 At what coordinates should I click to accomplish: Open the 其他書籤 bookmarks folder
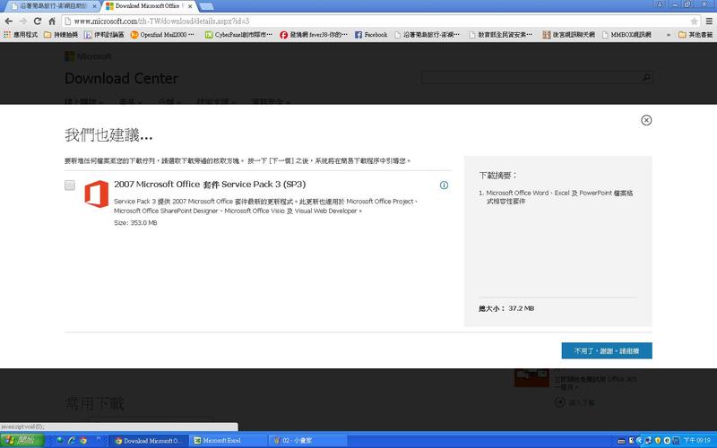pyautogui.click(x=695, y=34)
